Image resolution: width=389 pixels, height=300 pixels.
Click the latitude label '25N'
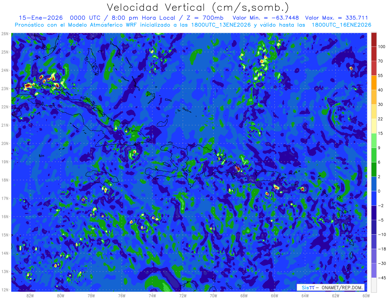pos(5,52)
